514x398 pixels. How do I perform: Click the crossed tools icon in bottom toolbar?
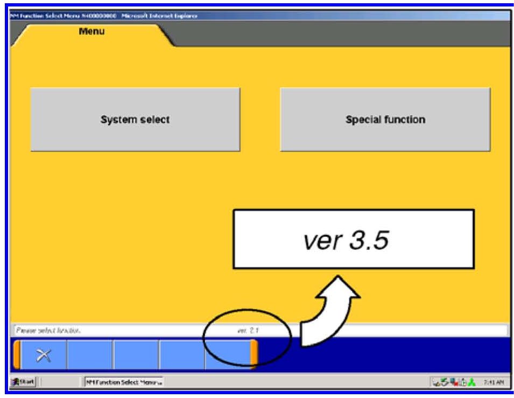pyautogui.click(x=43, y=354)
